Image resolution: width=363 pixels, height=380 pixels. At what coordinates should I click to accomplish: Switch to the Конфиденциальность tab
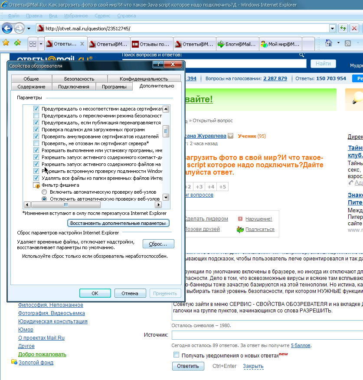(144, 79)
